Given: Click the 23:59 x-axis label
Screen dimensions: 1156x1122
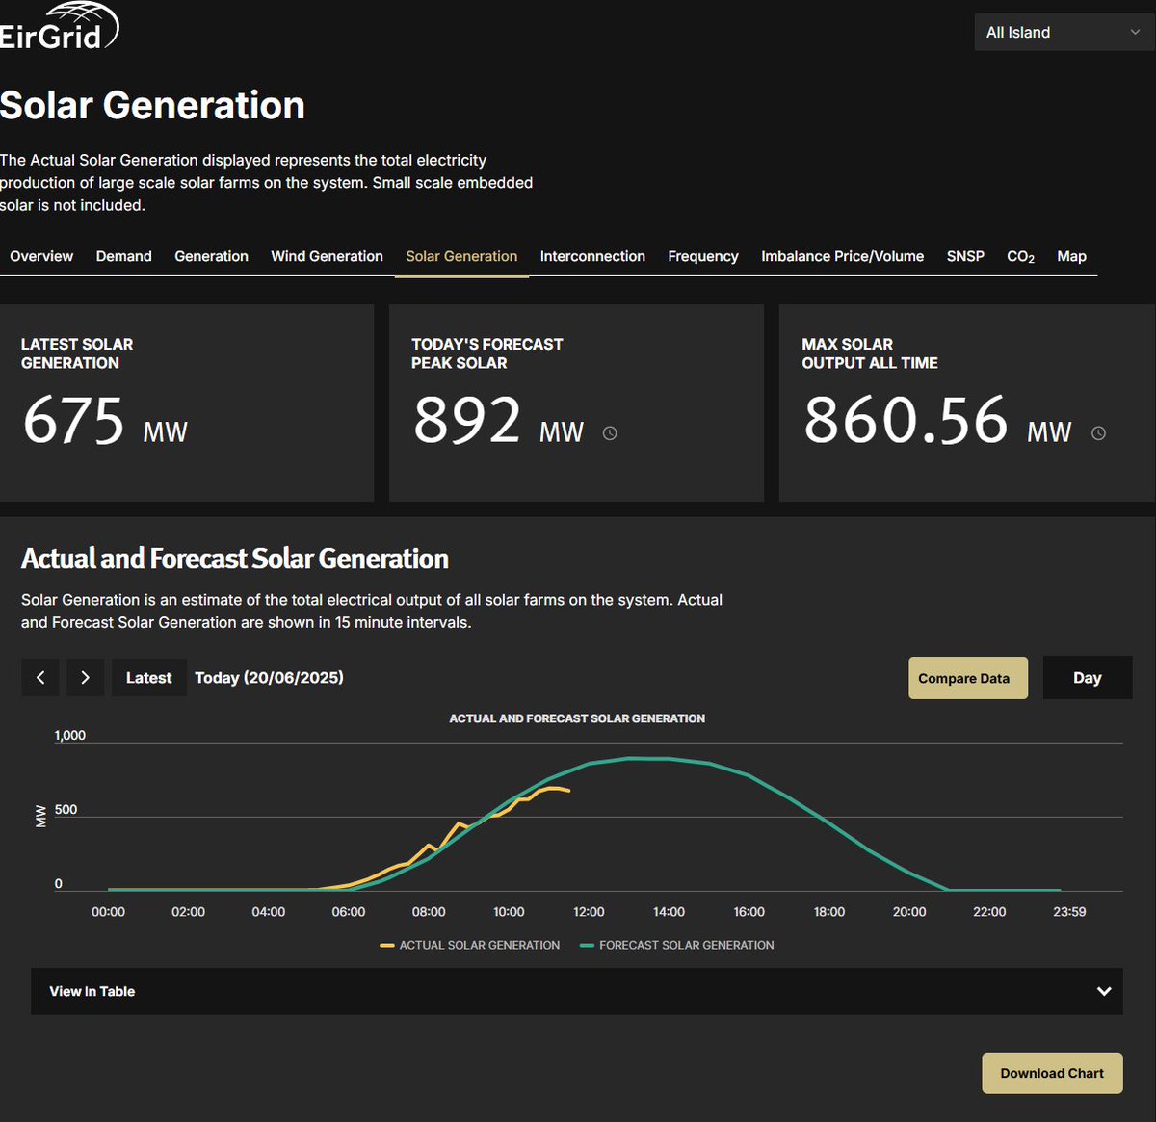Looking at the screenshot, I should pyautogui.click(x=1069, y=911).
